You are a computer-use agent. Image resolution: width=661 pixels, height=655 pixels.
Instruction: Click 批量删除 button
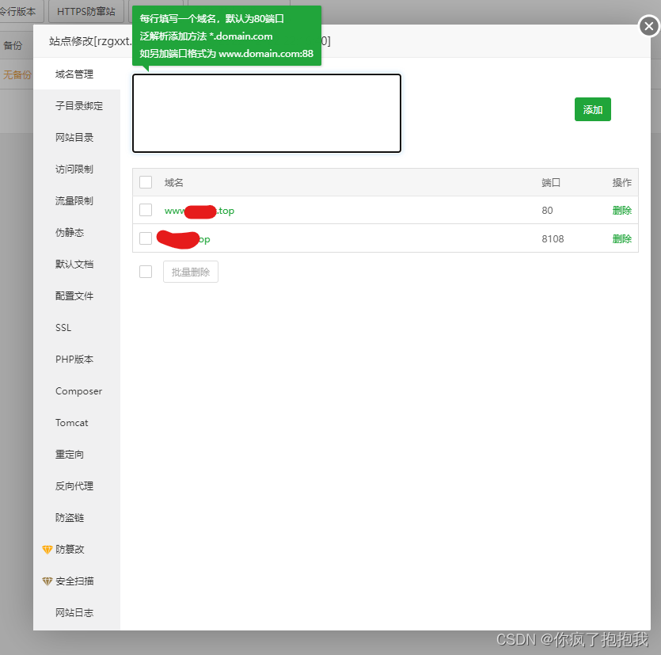(x=191, y=272)
